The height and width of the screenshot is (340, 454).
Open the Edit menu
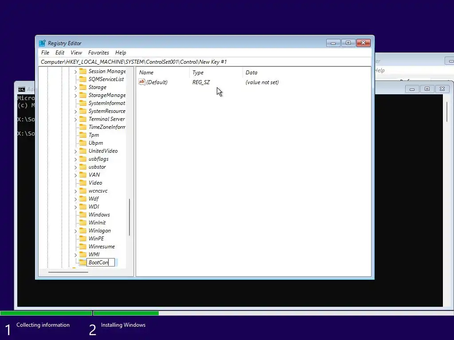[60, 53]
